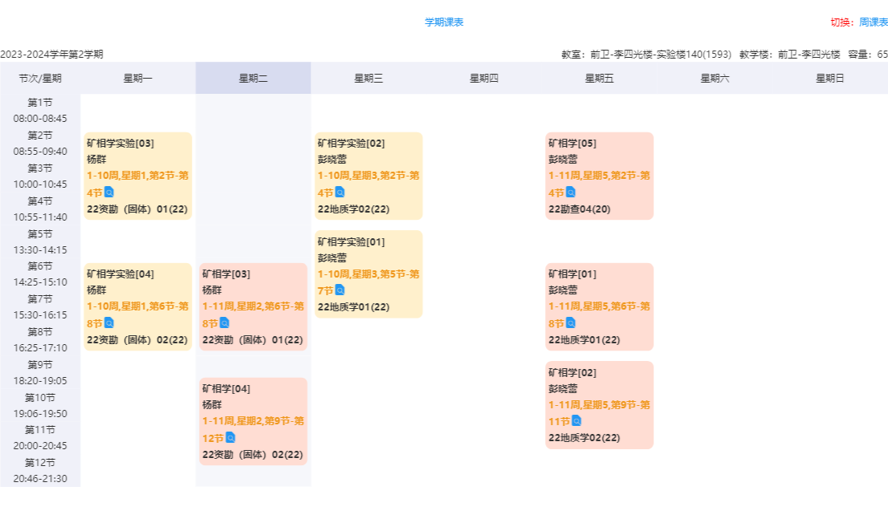Click search icon in 矿相学[03] card
Image resolution: width=888 pixels, height=519 pixels.
point(225,323)
